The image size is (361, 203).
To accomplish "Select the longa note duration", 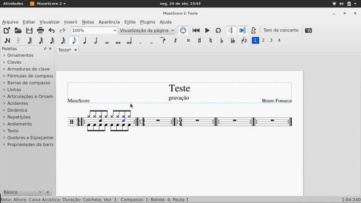I will click(x=129, y=41).
